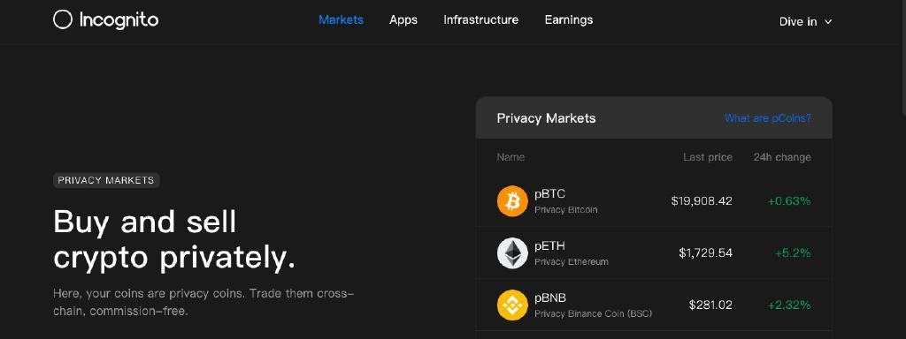The width and height of the screenshot is (906, 339).
Task: Expand the Dive in dropdown
Action: pos(805,21)
